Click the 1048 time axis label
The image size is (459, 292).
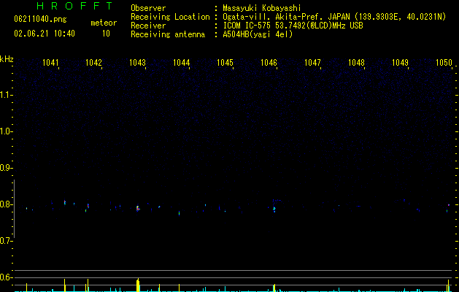tap(357, 62)
